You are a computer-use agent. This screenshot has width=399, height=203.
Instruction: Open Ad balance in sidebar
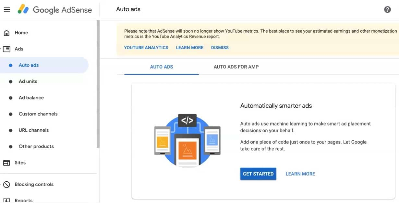pos(44,98)
